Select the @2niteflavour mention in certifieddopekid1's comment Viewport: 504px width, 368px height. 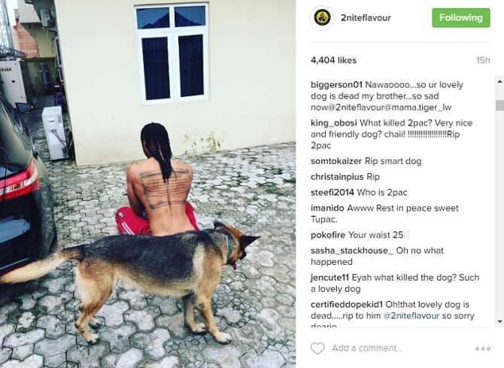click(411, 316)
